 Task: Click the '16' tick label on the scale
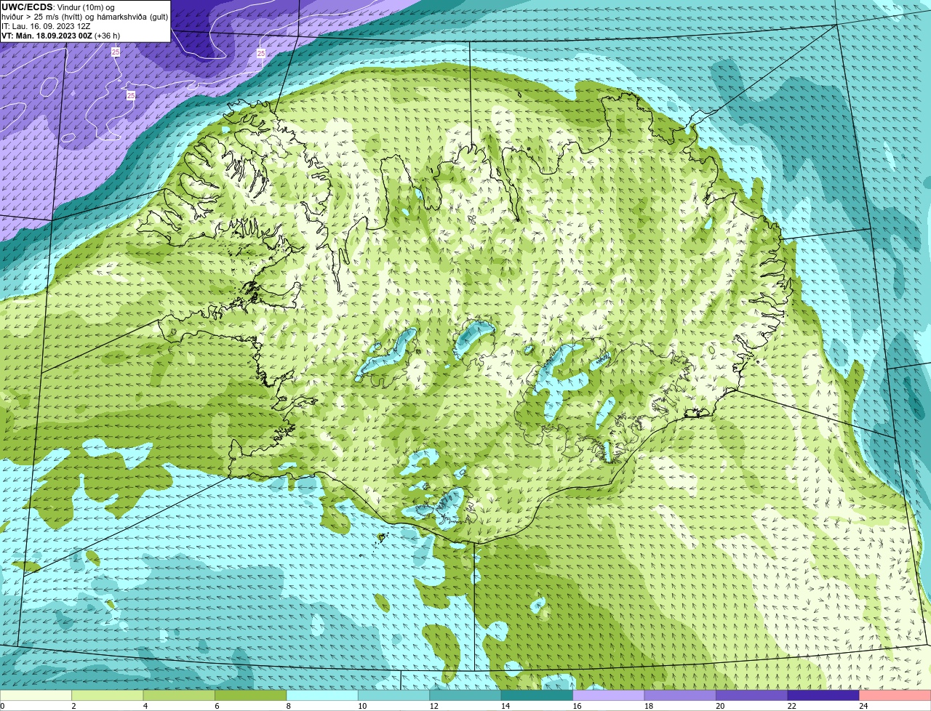pyautogui.click(x=577, y=706)
